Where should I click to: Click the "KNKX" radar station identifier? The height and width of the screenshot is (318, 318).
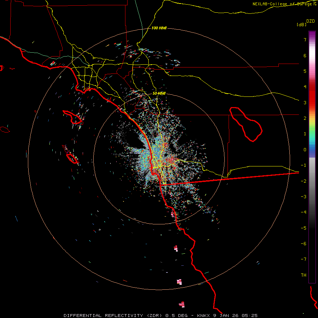(204, 316)
